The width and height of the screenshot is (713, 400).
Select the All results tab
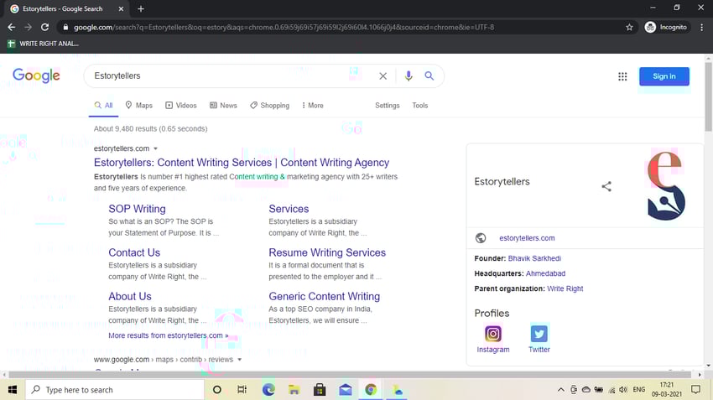pyautogui.click(x=104, y=106)
